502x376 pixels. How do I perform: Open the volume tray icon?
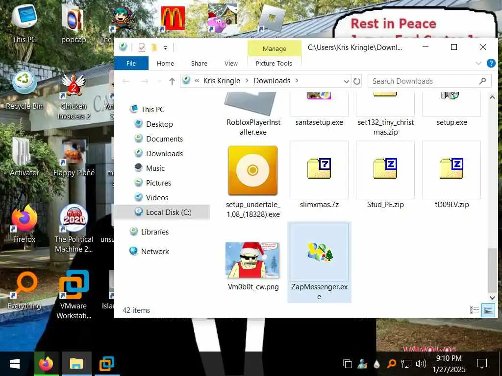click(421, 364)
